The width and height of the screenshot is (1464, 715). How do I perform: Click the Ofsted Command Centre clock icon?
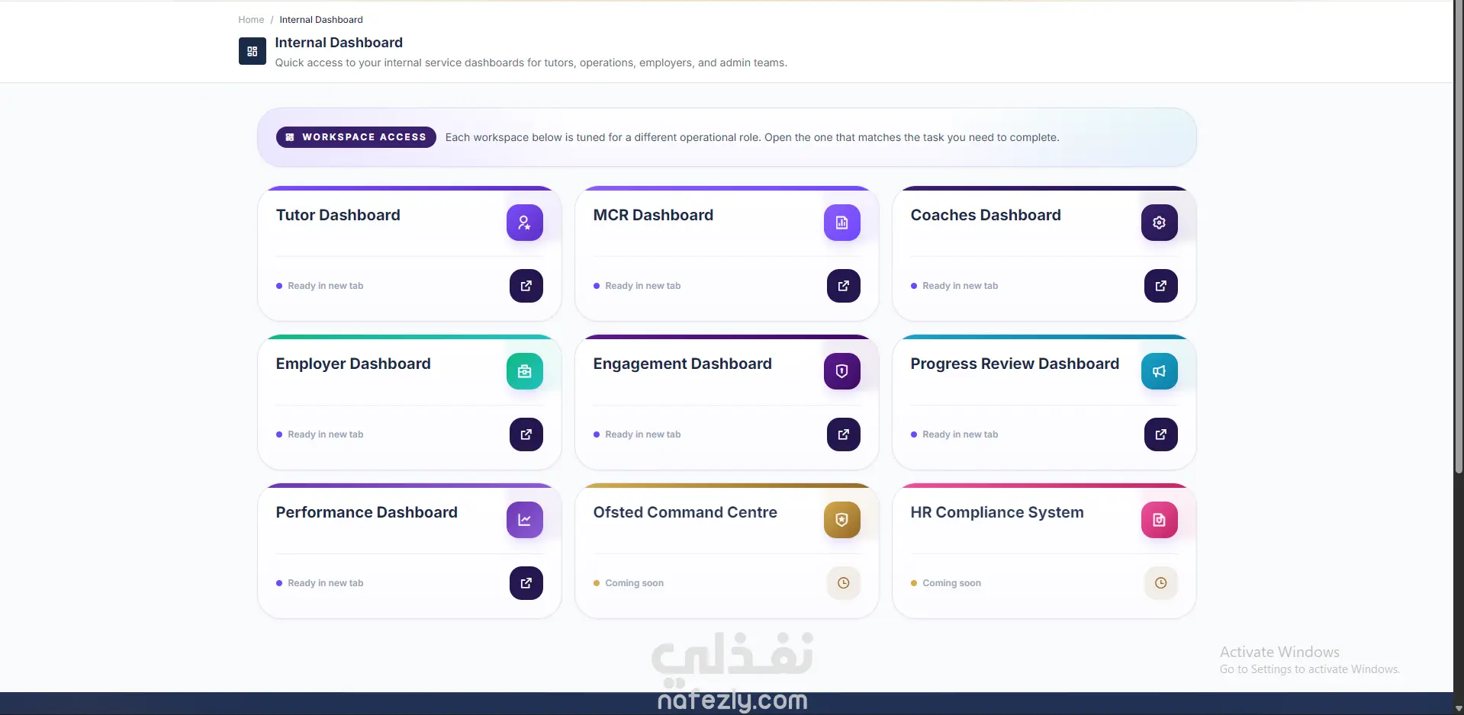click(844, 583)
